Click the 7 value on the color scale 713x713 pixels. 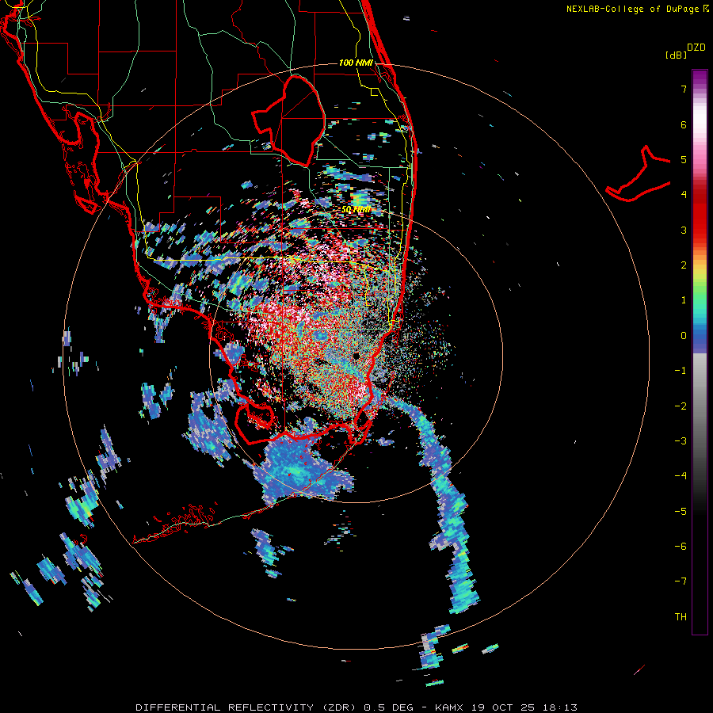684,89
